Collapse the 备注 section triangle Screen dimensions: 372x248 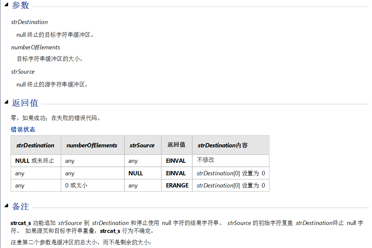pos(6,206)
